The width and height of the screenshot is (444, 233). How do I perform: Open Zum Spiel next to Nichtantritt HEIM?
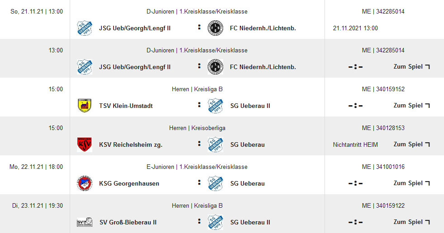(x=411, y=144)
